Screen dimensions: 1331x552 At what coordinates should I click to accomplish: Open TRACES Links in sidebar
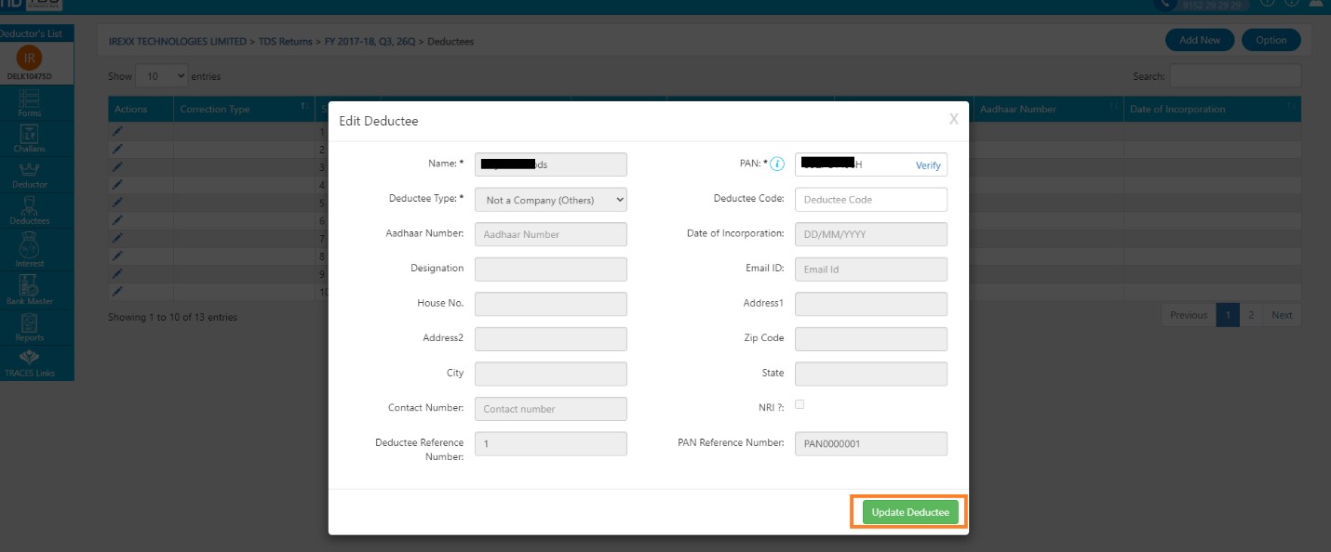point(30,363)
